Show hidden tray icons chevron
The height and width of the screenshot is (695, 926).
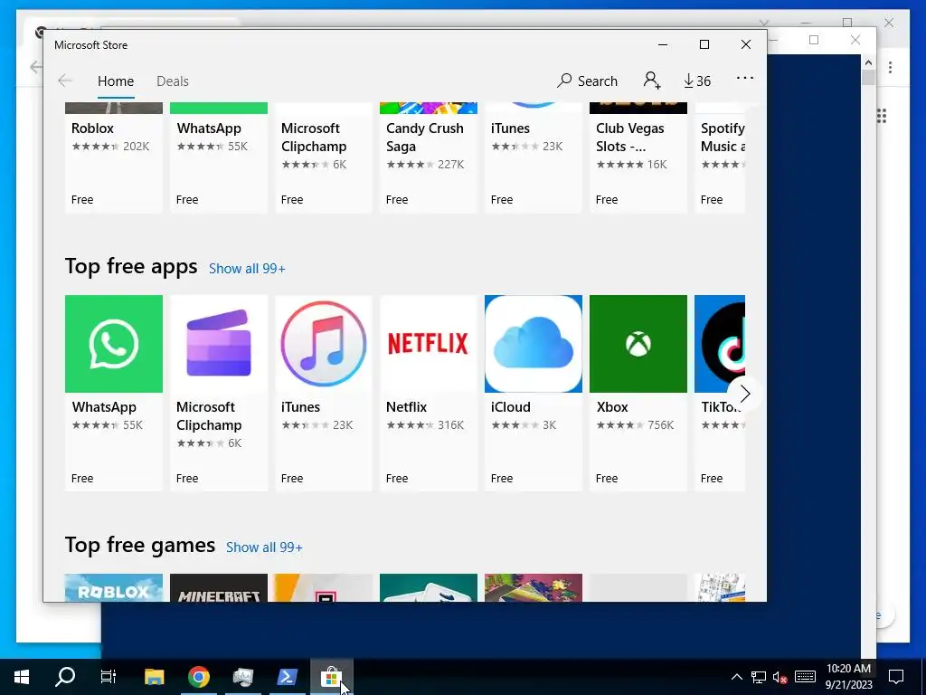pyautogui.click(x=736, y=677)
